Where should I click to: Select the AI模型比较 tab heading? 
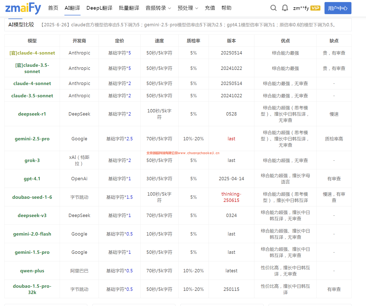tap(21, 25)
